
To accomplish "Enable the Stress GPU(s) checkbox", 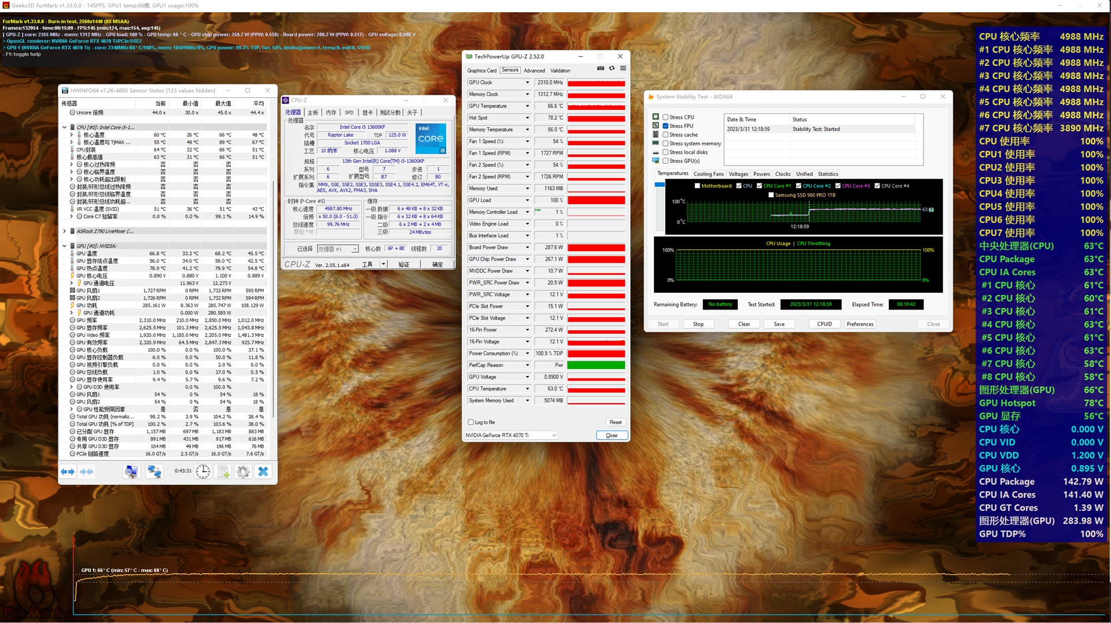I will pyautogui.click(x=665, y=161).
